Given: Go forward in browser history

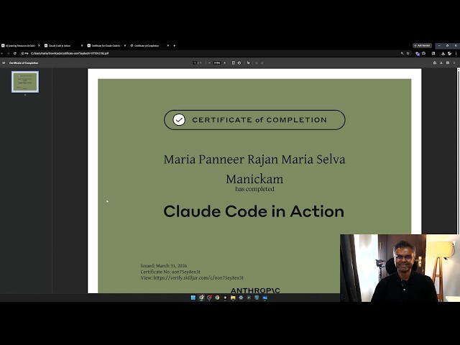Looking at the screenshot, I should point(8,53).
